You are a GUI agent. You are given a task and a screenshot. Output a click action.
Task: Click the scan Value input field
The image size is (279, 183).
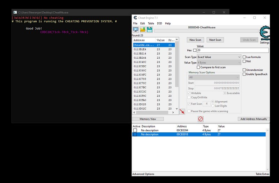click(x=233, y=50)
